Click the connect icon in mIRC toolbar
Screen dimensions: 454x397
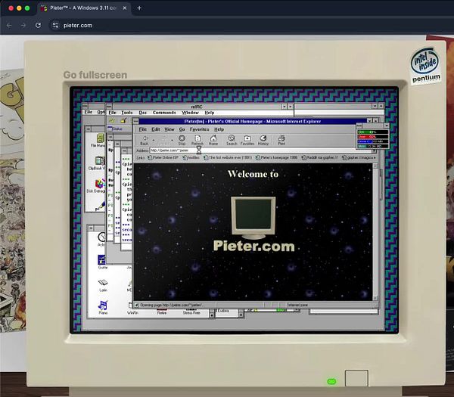(x=112, y=121)
